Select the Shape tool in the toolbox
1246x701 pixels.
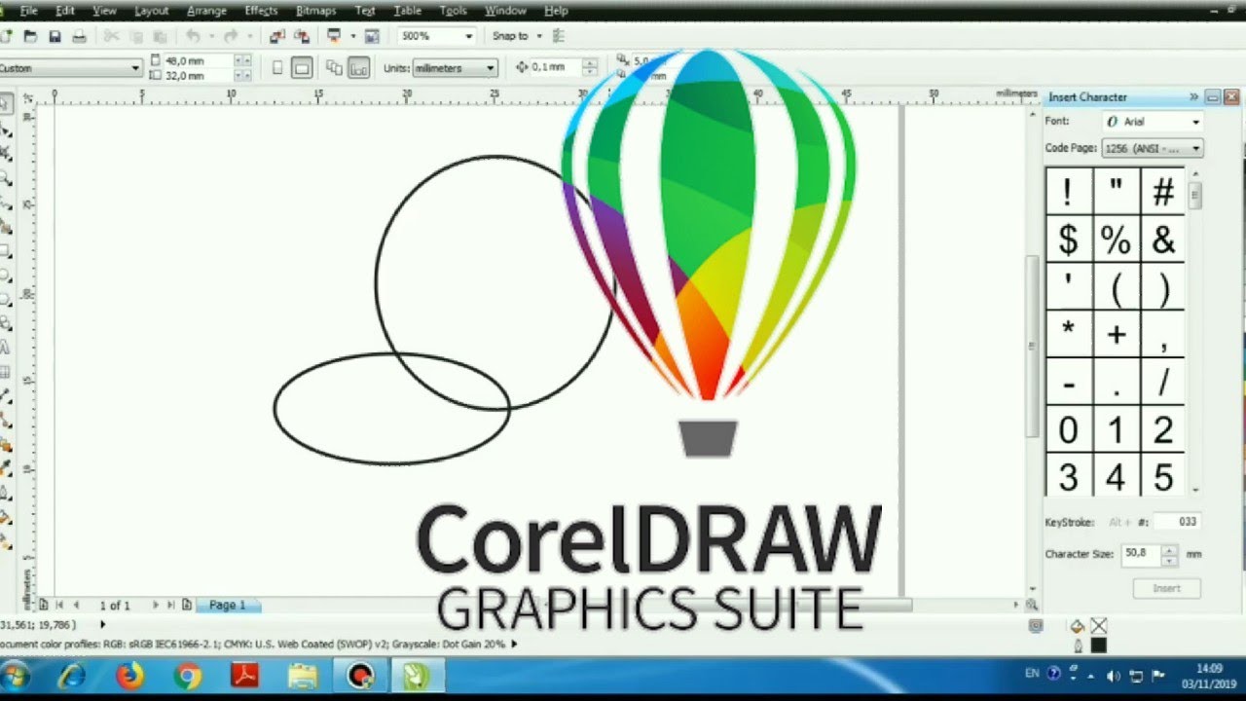point(6,129)
